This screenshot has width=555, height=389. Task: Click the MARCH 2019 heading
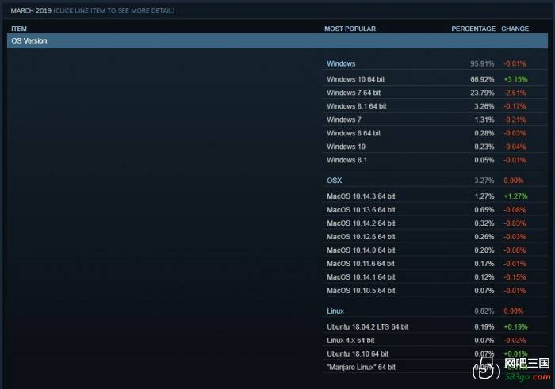pos(31,10)
